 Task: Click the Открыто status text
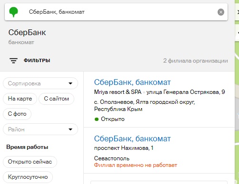pos(113,119)
